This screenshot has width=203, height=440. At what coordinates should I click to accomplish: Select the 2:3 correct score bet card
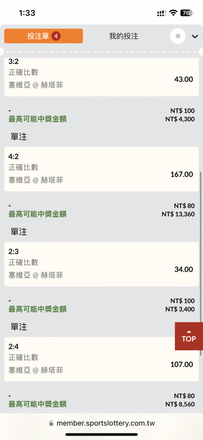101,264
